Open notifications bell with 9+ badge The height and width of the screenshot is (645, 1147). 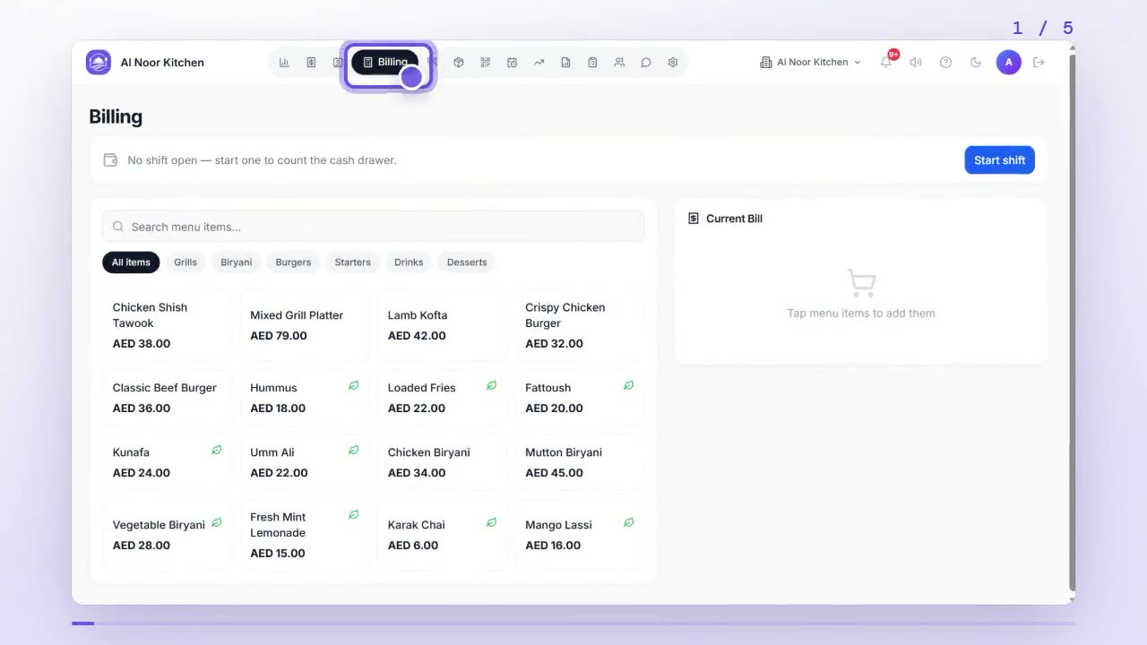886,62
